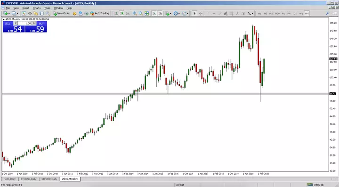Select the Crosshair tool
The image size is (339, 187).
coord(201,13)
